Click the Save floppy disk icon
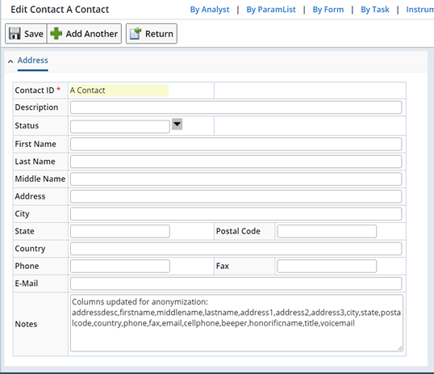The height and width of the screenshot is (374, 434). click(x=15, y=34)
